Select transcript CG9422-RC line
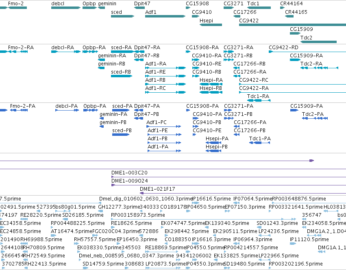 click(292, 84)
